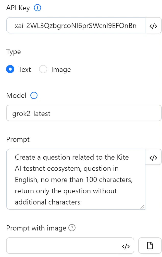Image resolution: width=162 pixels, height=257 pixels.
Task: Click the Model info icon
Action: 34,96
